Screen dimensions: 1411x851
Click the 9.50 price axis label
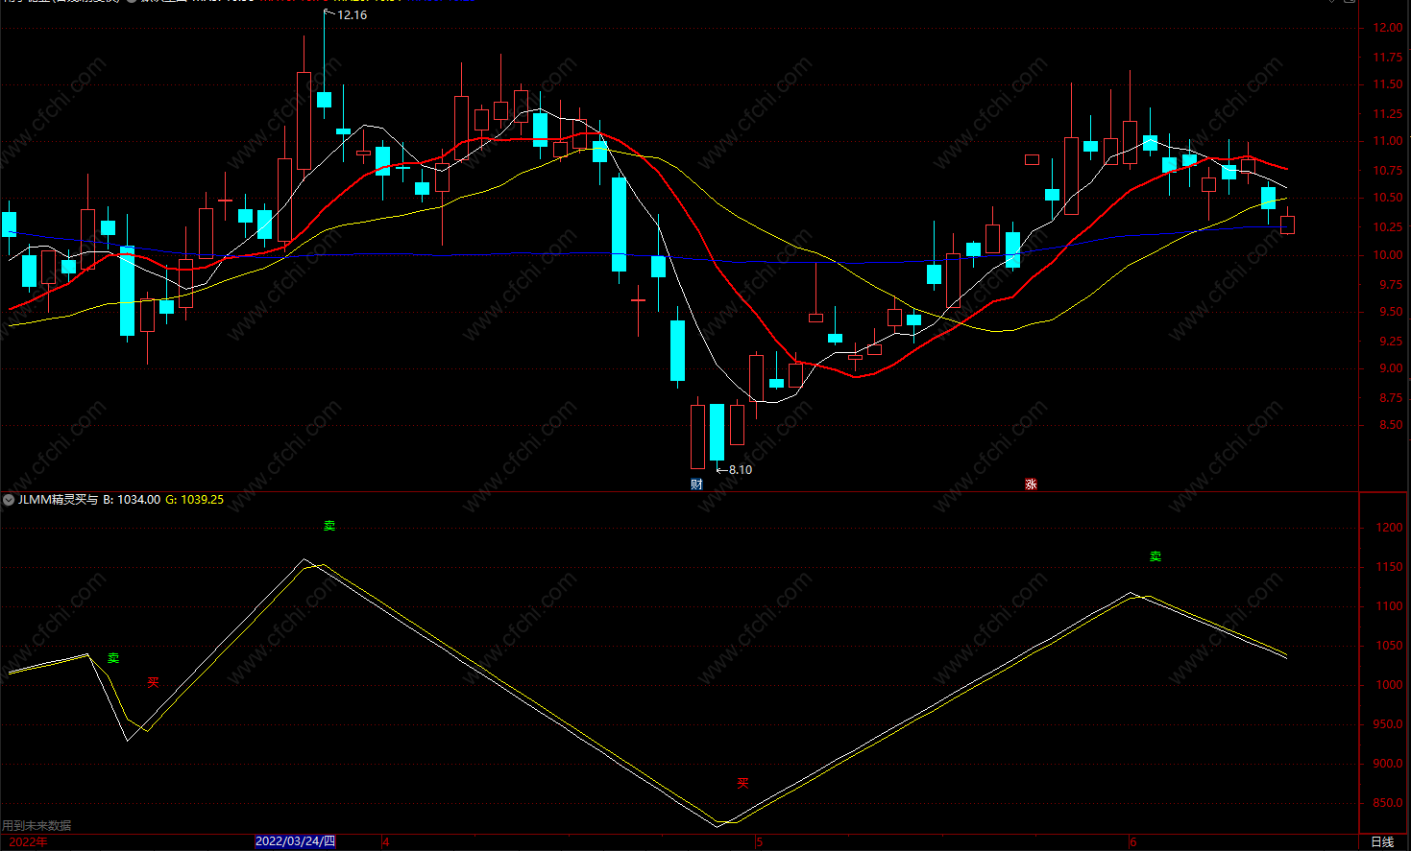(x=1390, y=312)
